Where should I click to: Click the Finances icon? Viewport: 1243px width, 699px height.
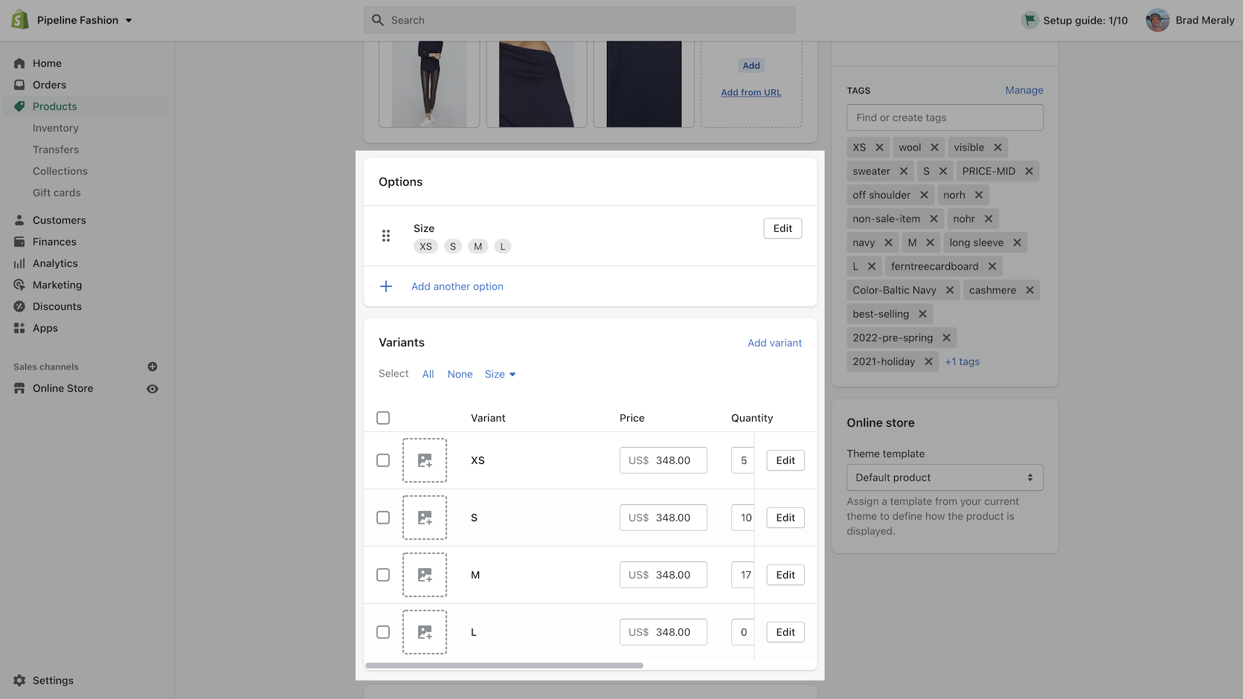(19, 242)
